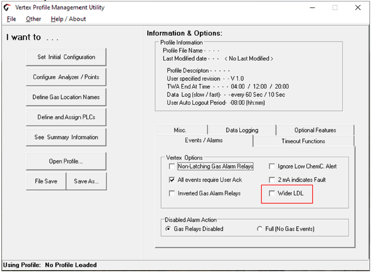
Task: Click the File Save button
Action: pos(46,181)
